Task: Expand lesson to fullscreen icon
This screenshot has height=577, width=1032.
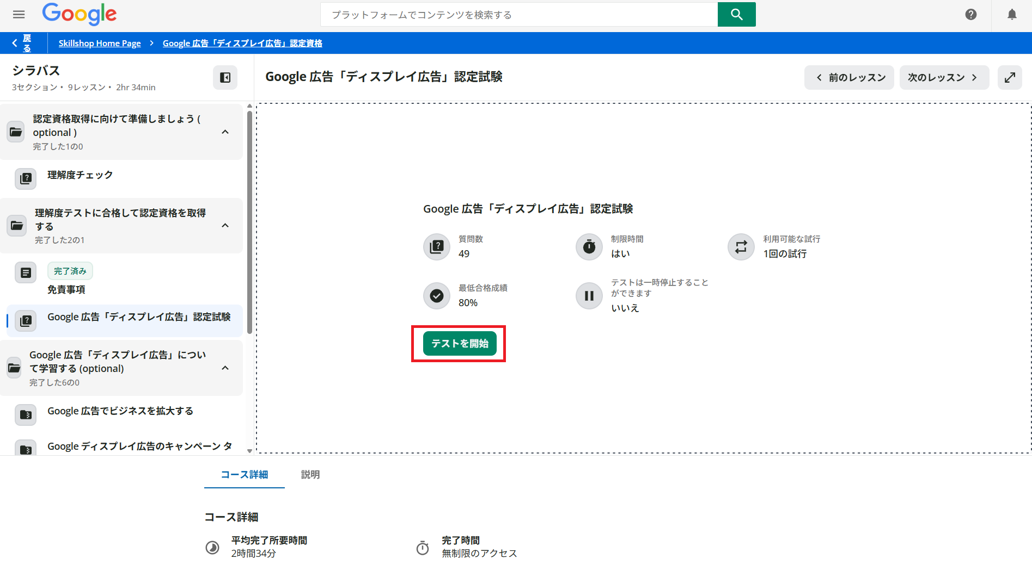Action: click(1010, 78)
